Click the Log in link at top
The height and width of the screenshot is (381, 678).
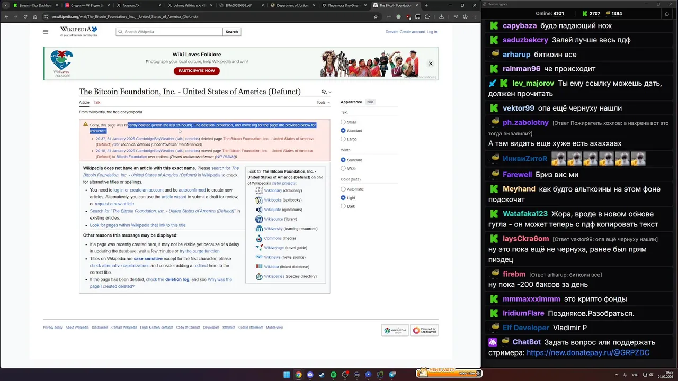[x=432, y=32]
